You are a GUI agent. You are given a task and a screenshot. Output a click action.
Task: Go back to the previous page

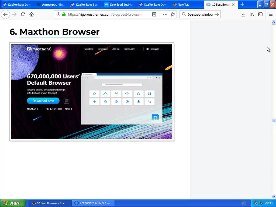pos(5,14)
